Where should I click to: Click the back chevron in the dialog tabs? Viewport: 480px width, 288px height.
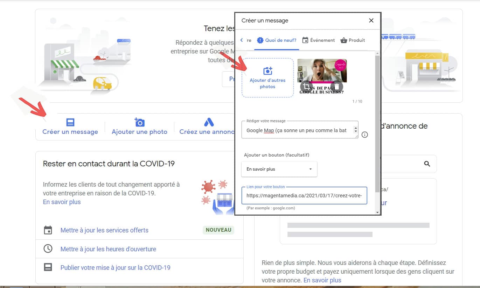242,40
